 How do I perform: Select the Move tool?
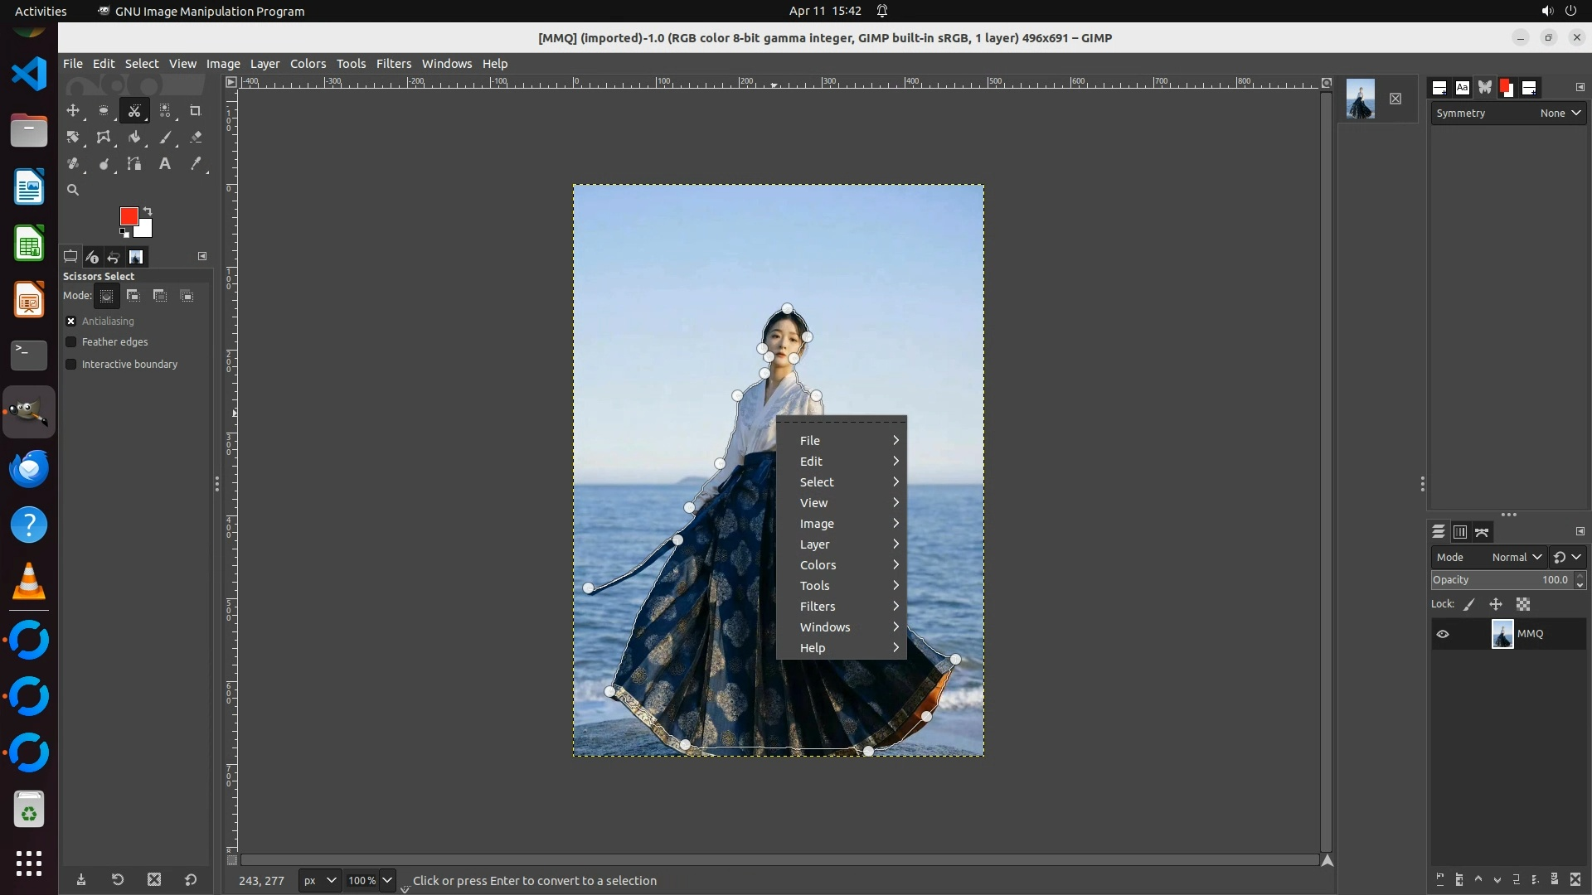[73, 110]
